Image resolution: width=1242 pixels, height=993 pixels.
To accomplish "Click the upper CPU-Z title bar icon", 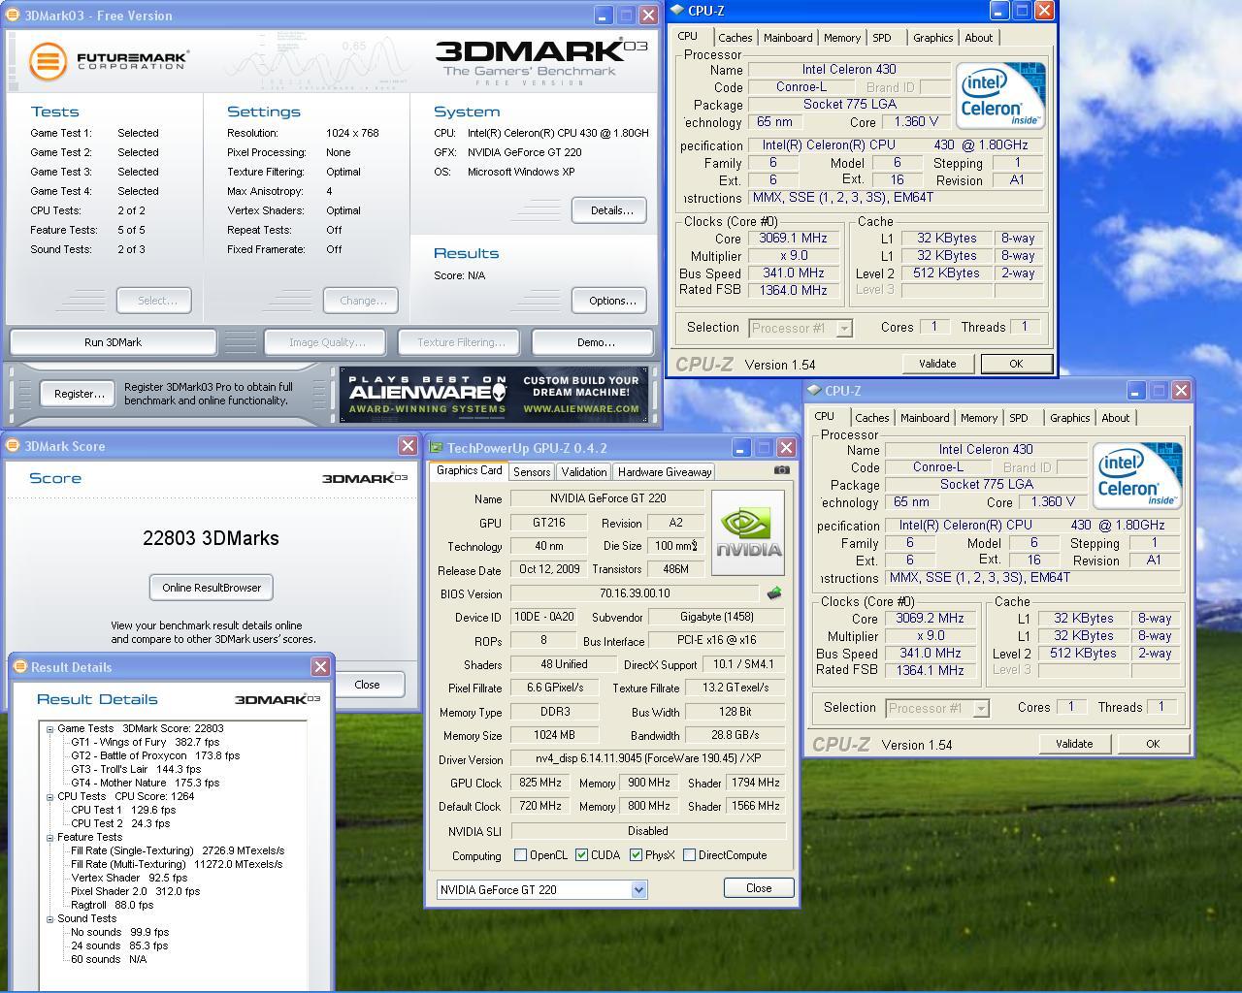I will tap(676, 11).
